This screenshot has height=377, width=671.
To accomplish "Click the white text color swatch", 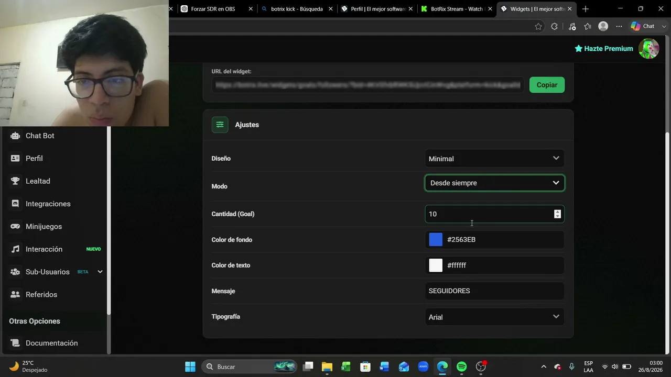I will 436,265.
